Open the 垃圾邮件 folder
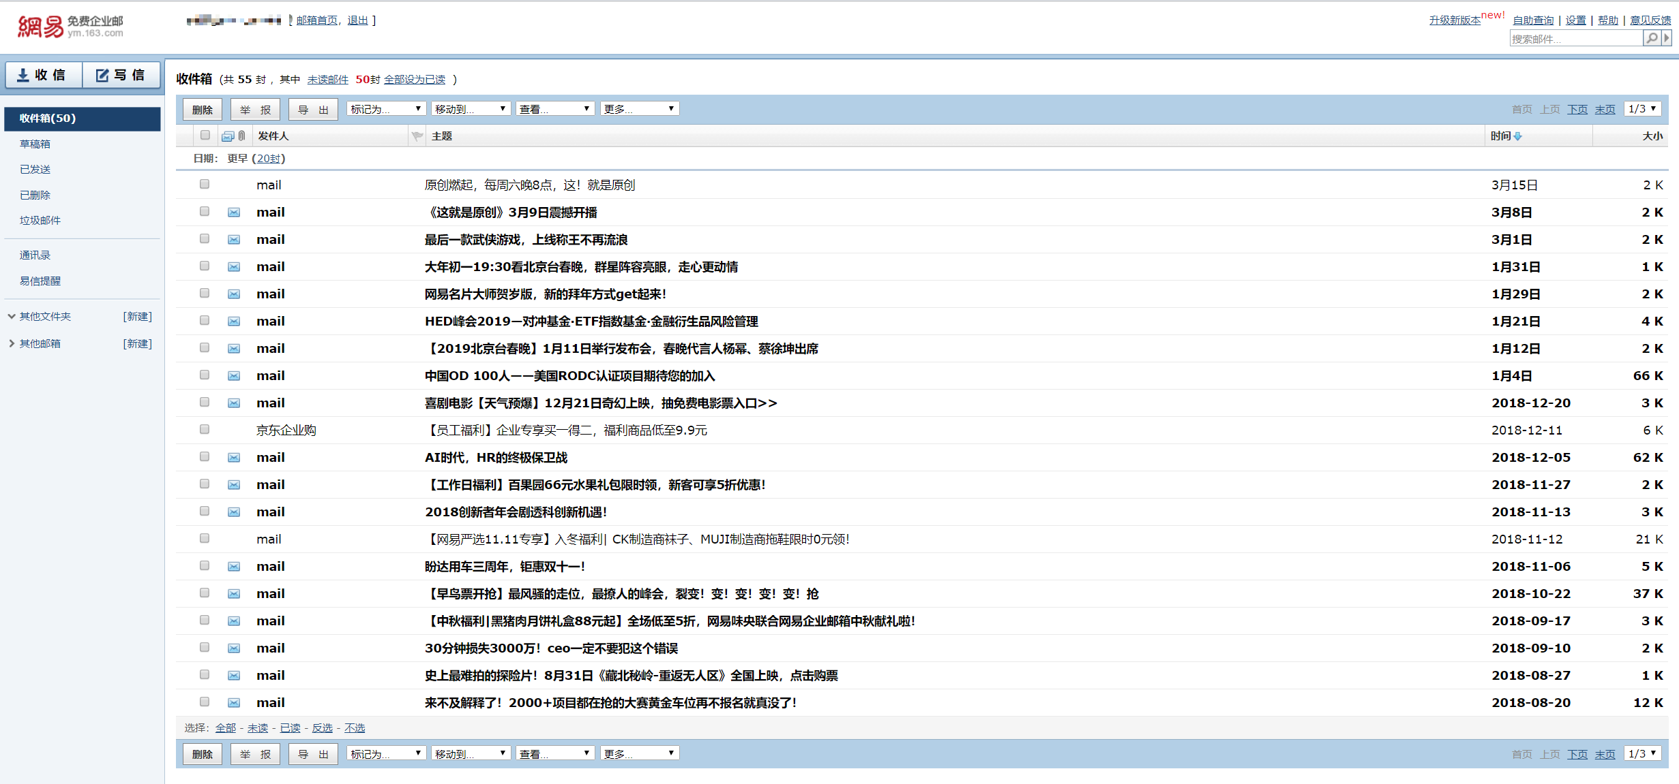Image resolution: width=1679 pixels, height=784 pixels. coord(40,220)
